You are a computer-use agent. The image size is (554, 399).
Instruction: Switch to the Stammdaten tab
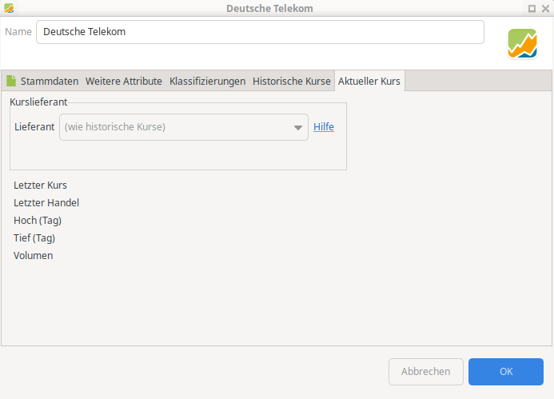[x=42, y=81]
